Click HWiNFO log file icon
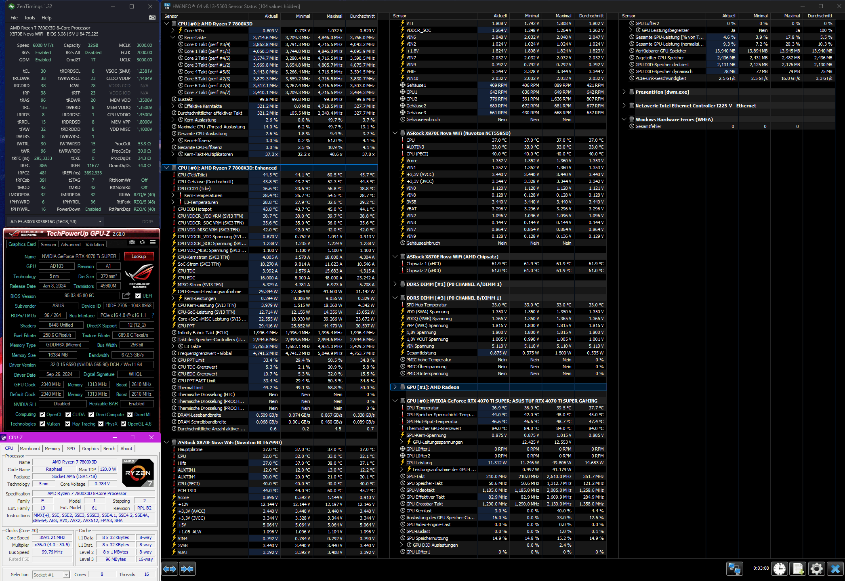Viewport: 845px width, 581px height. (798, 569)
